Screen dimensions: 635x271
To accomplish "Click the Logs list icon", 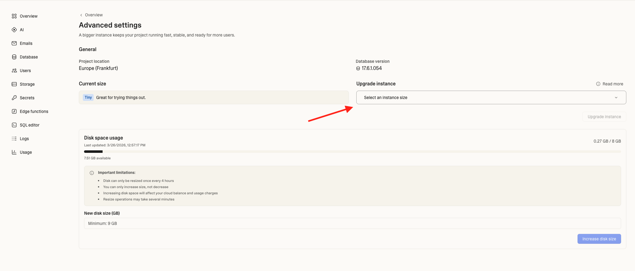I will pos(14,139).
